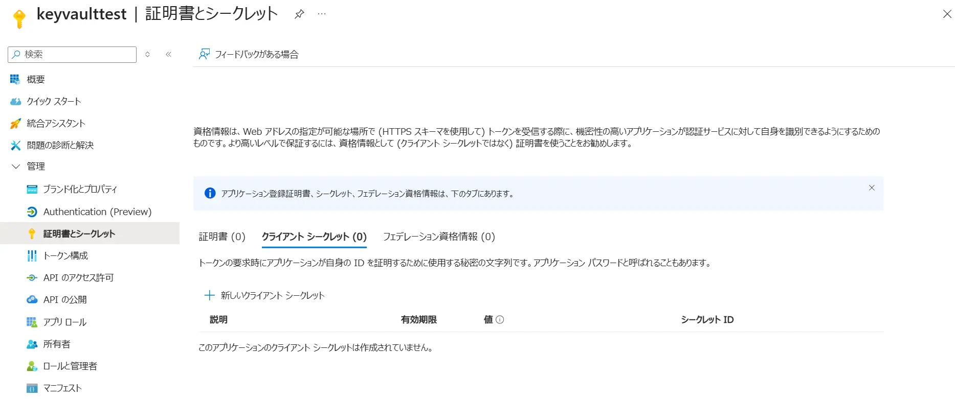Click the クイック スタート cloud icon
955x399 pixels.
pos(16,101)
